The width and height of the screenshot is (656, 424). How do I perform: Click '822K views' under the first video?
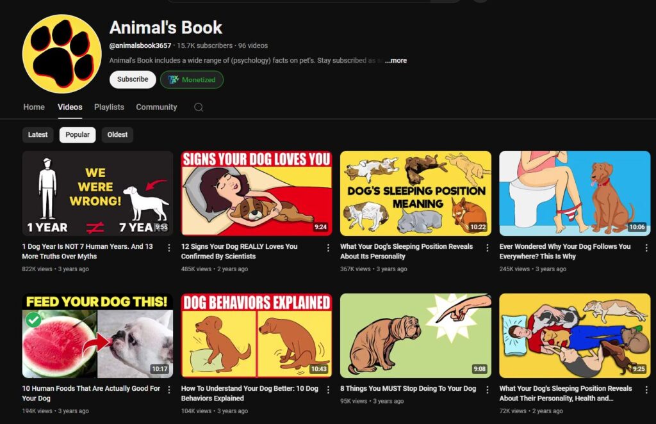tap(37, 269)
